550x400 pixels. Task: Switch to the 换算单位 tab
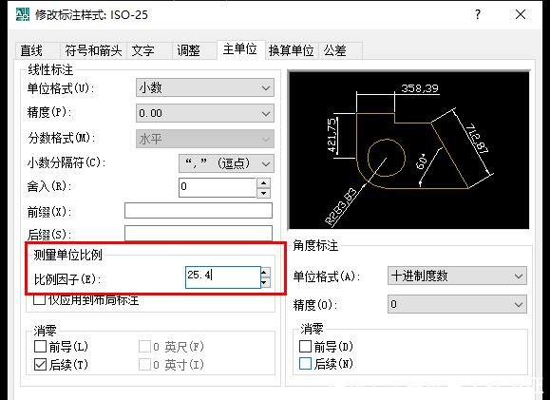point(291,51)
